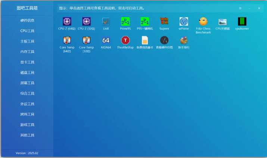Open the 综合工具 category
Image resolution: width=267 pixels, height=158 pixels.
click(27, 93)
